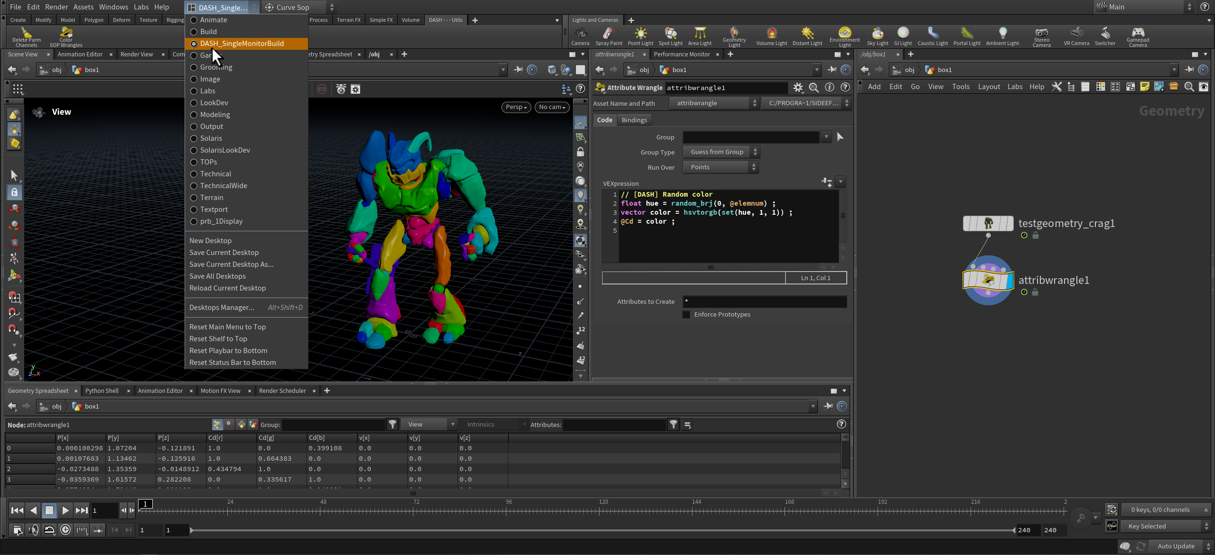Add a Sky Light from shelf

coord(877,36)
